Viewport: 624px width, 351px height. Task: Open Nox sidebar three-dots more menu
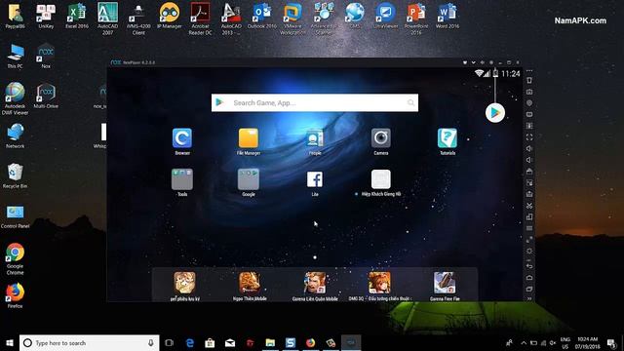pos(529,71)
